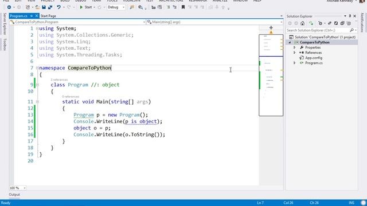Select the CompareToPython project node
The height and width of the screenshot is (206, 367).
point(315,42)
